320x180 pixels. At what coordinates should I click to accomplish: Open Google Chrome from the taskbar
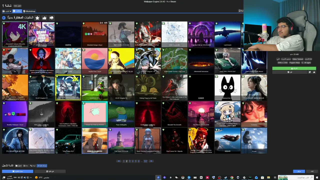click(x=232, y=177)
